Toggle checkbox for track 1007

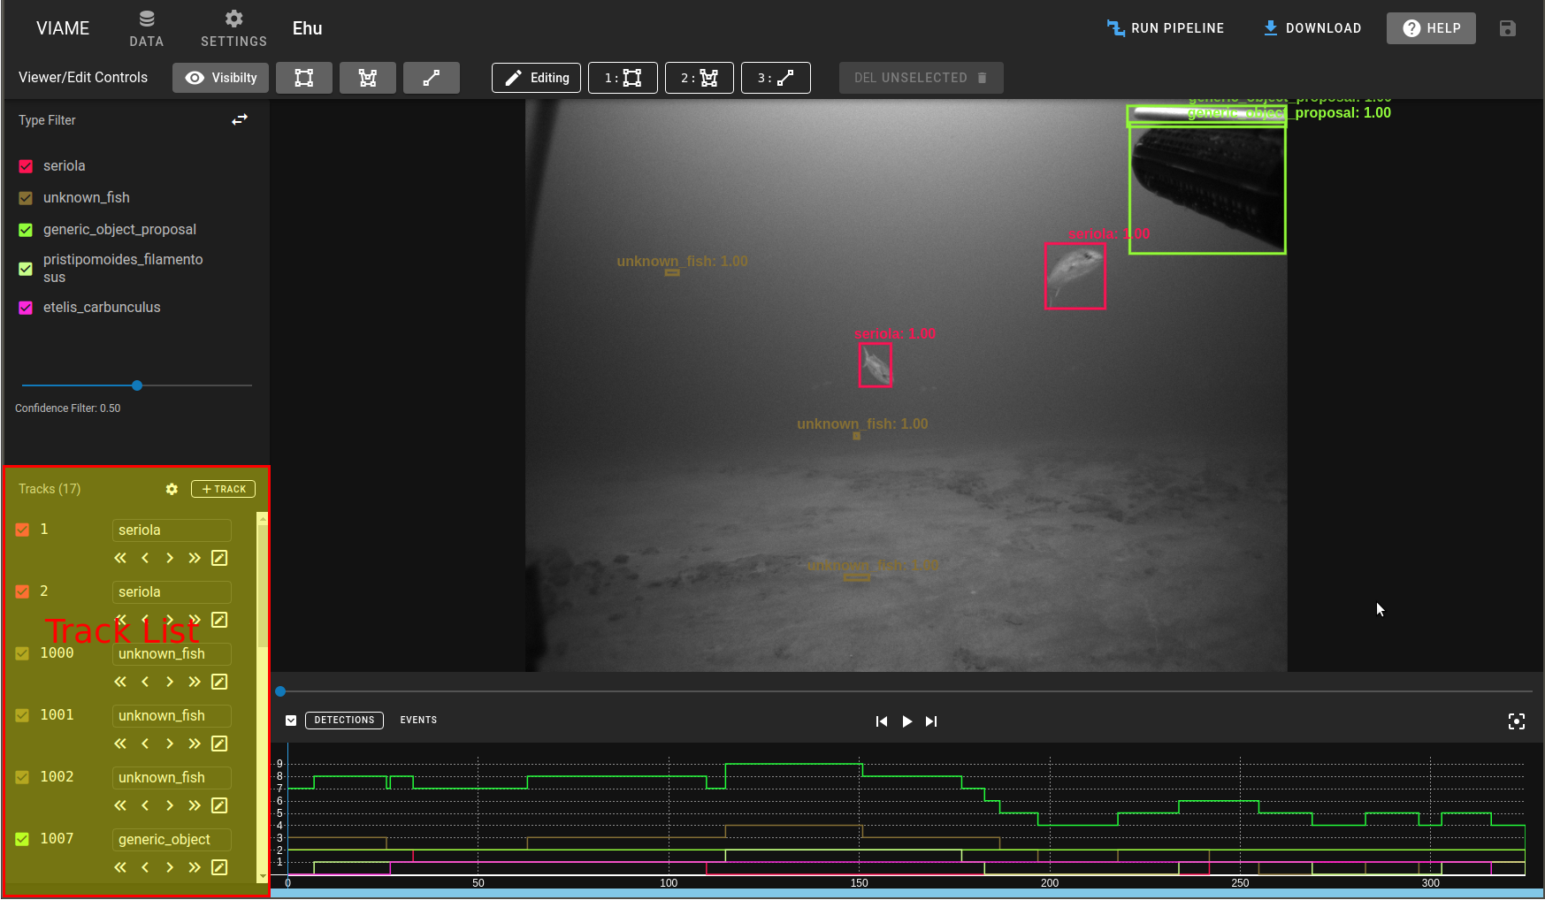[x=23, y=839]
